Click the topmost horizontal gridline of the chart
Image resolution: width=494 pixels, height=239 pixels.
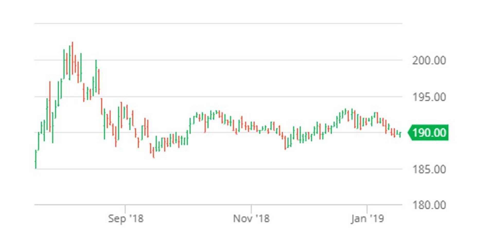coord(219,24)
